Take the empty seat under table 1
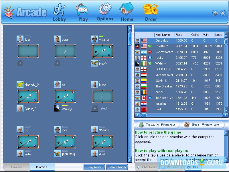 (20, 63)
